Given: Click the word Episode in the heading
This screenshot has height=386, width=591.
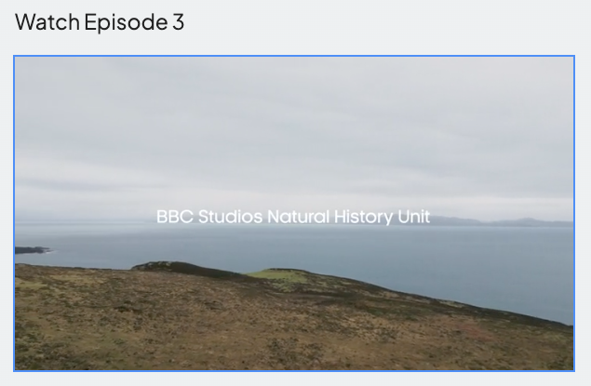Looking at the screenshot, I should [x=126, y=22].
